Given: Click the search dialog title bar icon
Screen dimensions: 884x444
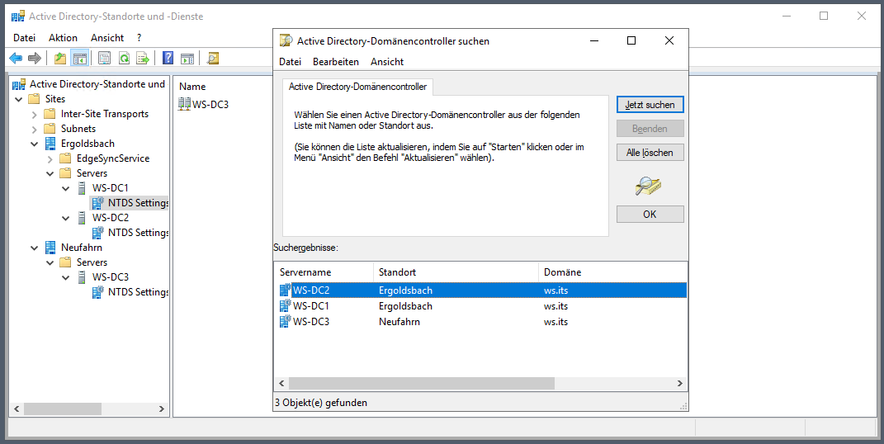Looking at the screenshot, I should tap(286, 40).
